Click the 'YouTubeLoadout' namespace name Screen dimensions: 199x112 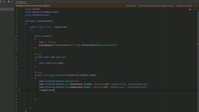[x=45, y=21]
